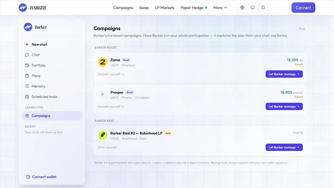334x188 pixels.
Task: Click the Campaigns gift icon in sidebar
Action: point(27,116)
